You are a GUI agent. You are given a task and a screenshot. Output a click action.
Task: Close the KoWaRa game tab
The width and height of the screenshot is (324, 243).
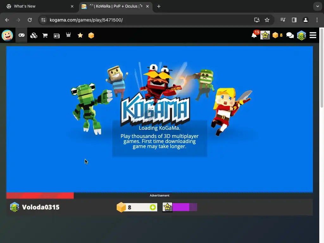point(147,6)
